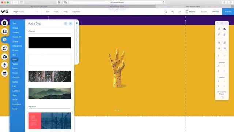
Task: Switch to the rightmost Wix Website Editor tab
Action: (193, 7)
